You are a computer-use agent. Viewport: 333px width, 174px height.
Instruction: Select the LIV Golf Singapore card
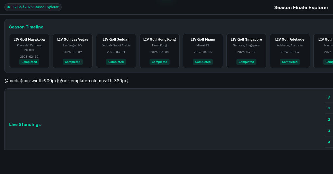[246, 51]
